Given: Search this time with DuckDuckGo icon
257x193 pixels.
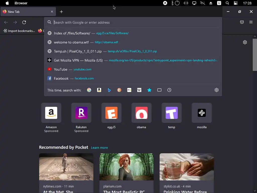Looking at the screenshot, I should (x=119, y=90).
